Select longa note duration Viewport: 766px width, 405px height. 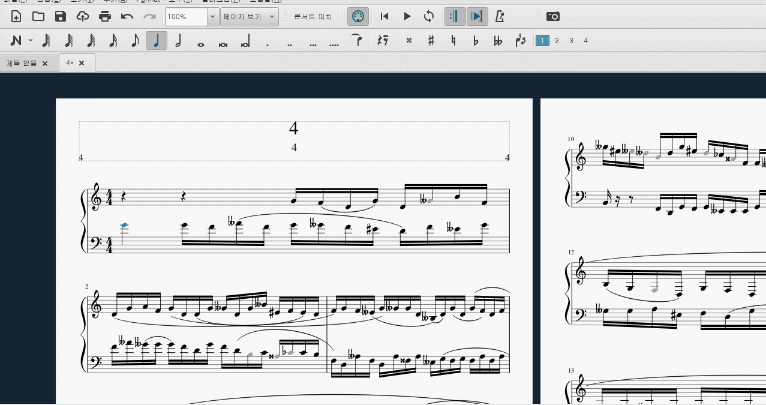pos(245,41)
